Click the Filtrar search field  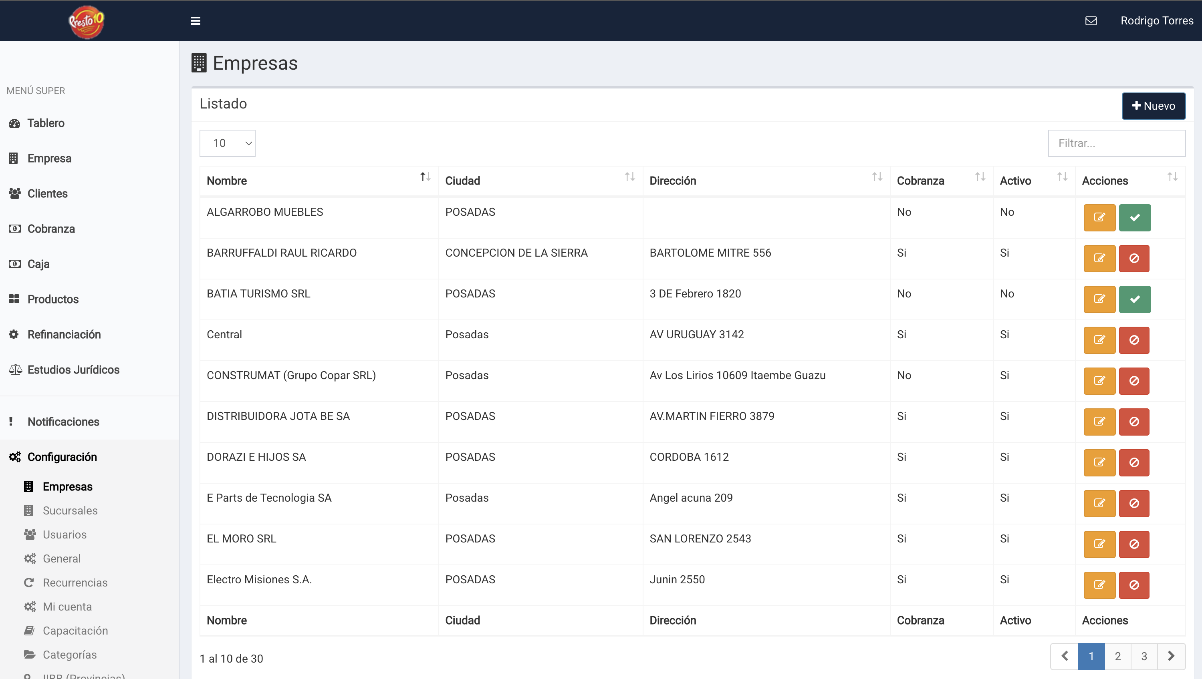point(1116,143)
